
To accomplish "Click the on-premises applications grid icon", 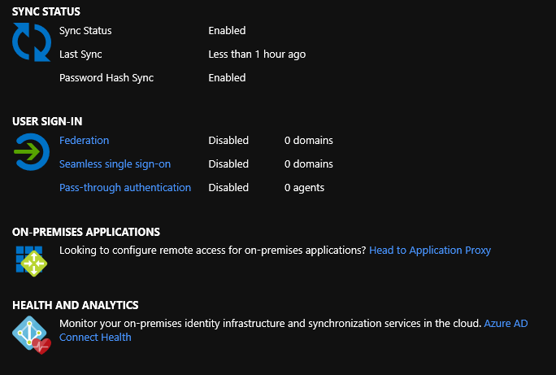I will point(31,261).
